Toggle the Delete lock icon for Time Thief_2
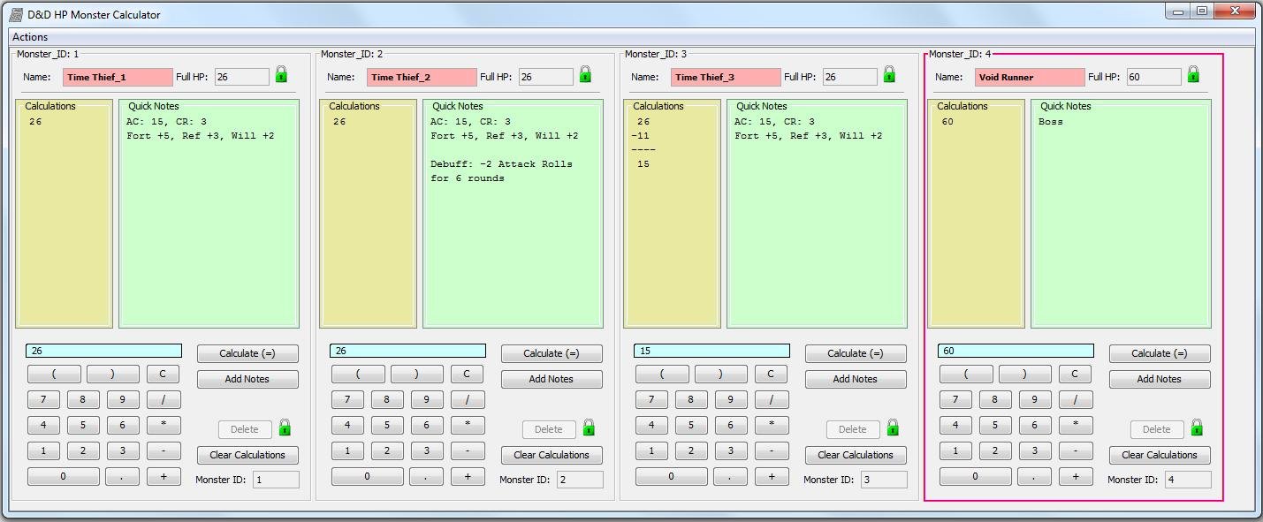This screenshot has height=522, width=1263. [587, 428]
